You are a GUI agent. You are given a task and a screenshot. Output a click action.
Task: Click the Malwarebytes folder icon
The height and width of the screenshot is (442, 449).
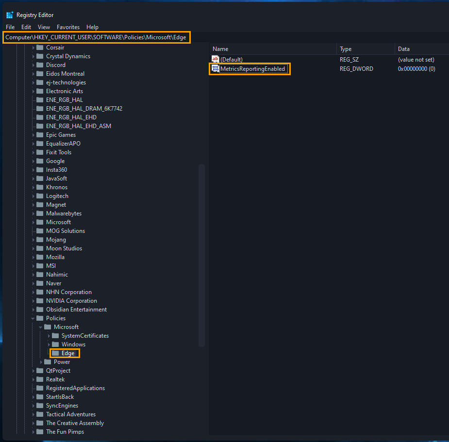pos(40,213)
